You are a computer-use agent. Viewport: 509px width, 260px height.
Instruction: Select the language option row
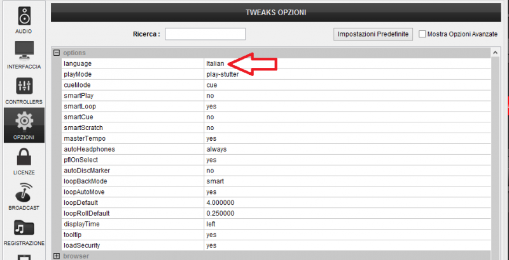(276, 63)
